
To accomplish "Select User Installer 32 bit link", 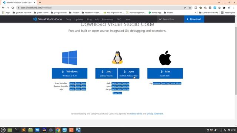I will click(78, 83).
